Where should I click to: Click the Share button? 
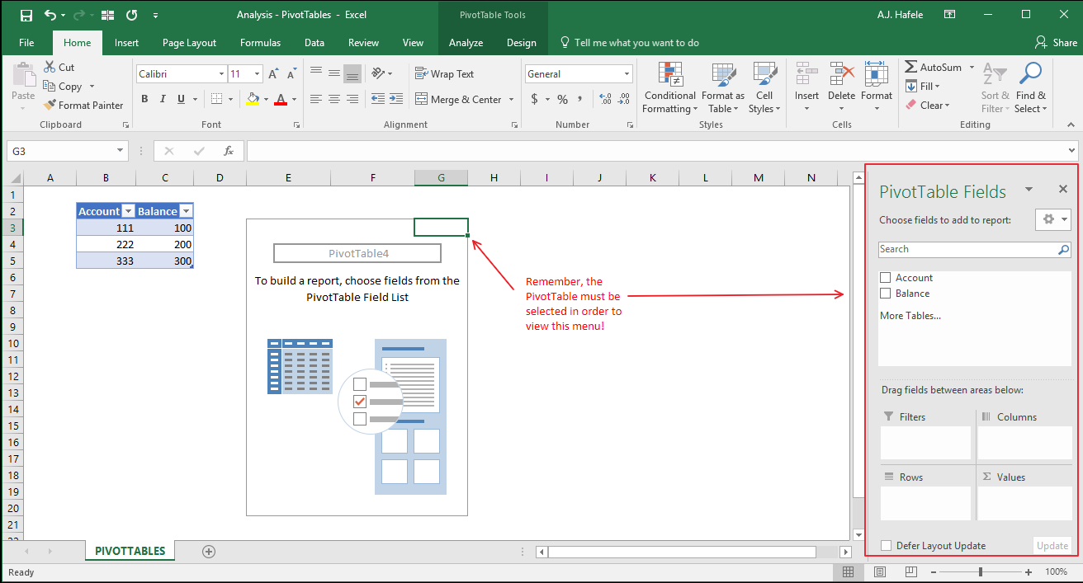pyautogui.click(x=1056, y=43)
